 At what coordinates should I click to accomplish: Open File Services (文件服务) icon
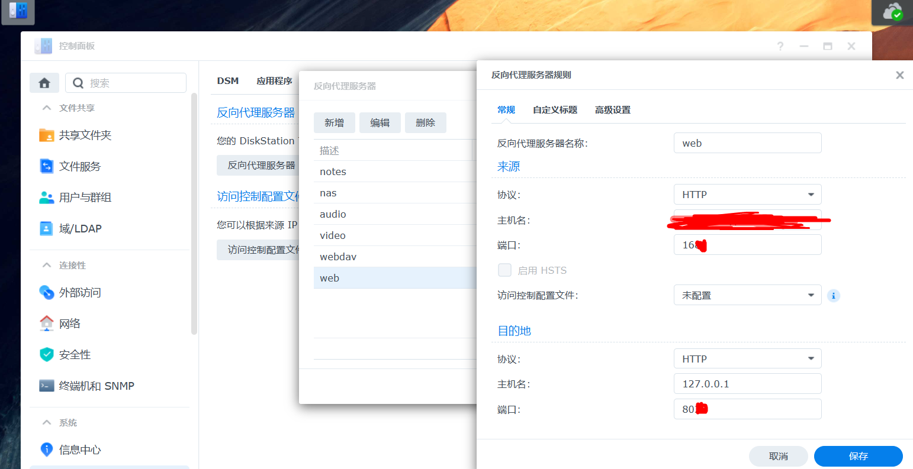click(47, 166)
